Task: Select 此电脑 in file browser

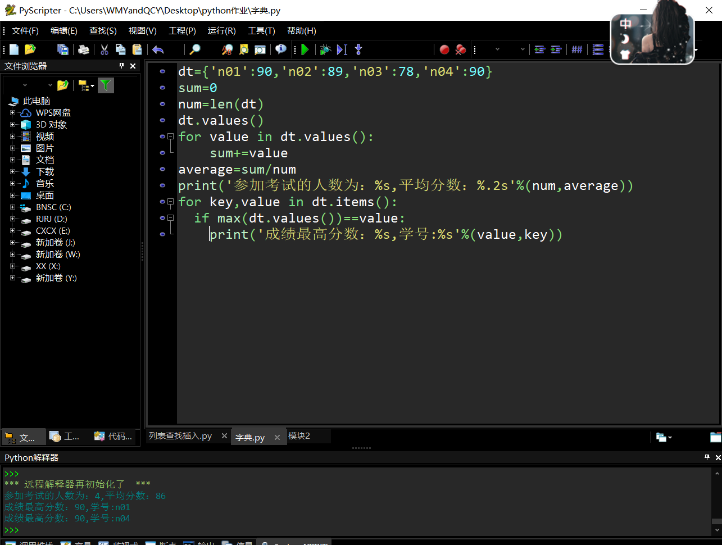Action: click(x=37, y=101)
